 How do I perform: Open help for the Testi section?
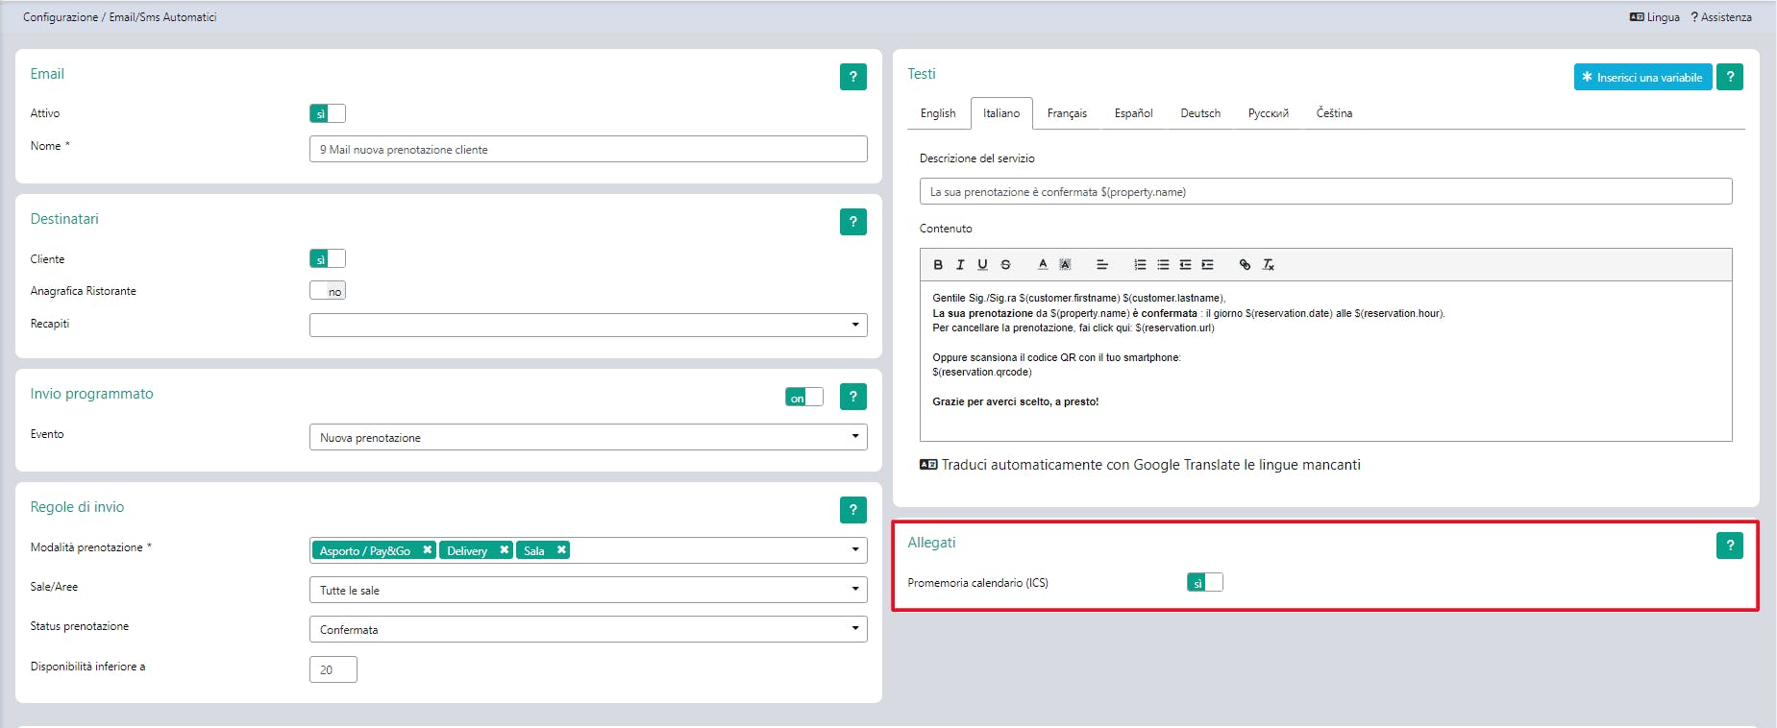click(1730, 77)
